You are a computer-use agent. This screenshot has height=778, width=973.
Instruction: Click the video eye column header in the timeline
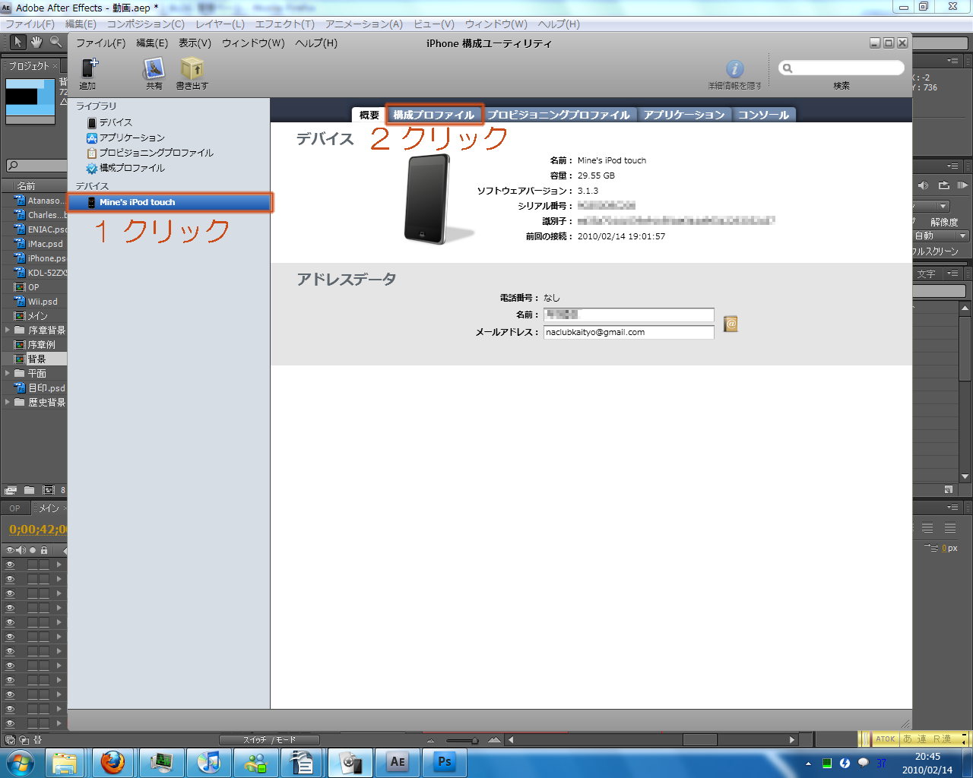pos(11,550)
